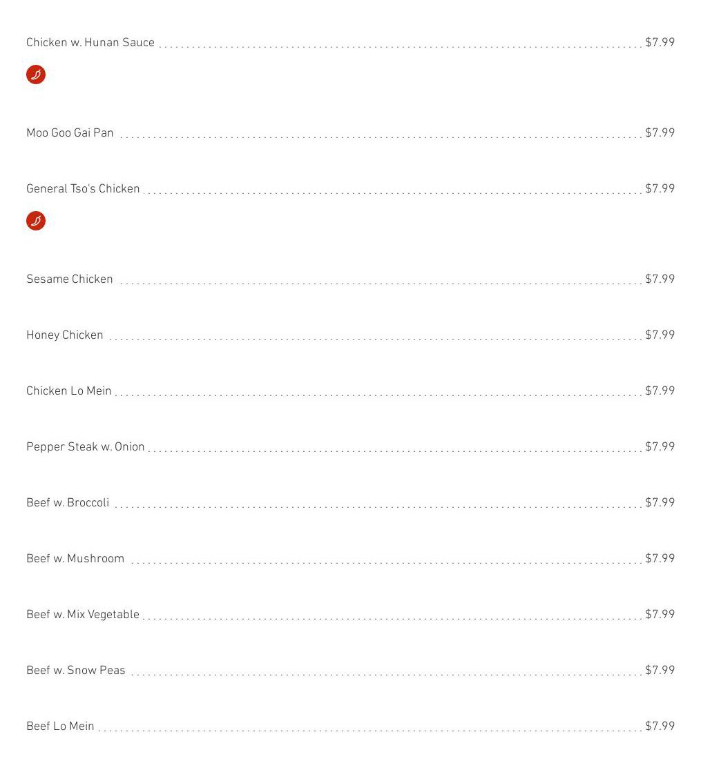The width and height of the screenshot is (701, 761).
Task: Open the Beef w. Snow Peas item
Action: [76, 671]
